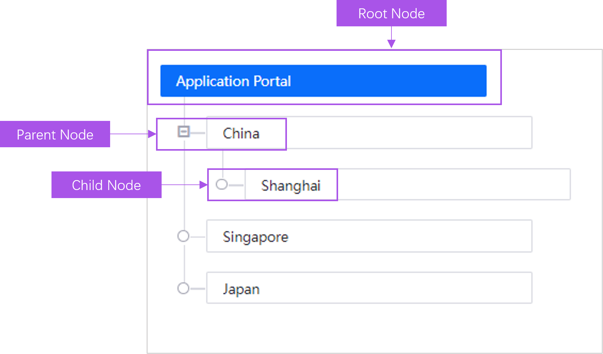Click the circle marker beside Shanghai
Screen dimensions: 603x354
[221, 184]
